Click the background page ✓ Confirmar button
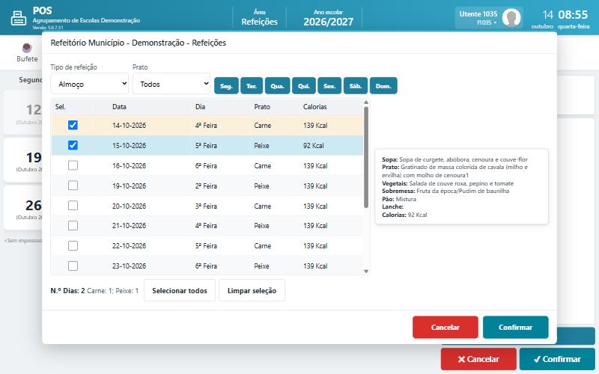 pyautogui.click(x=557, y=359)
